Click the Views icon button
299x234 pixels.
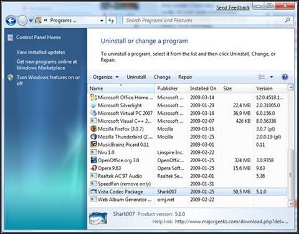(262, 77)
